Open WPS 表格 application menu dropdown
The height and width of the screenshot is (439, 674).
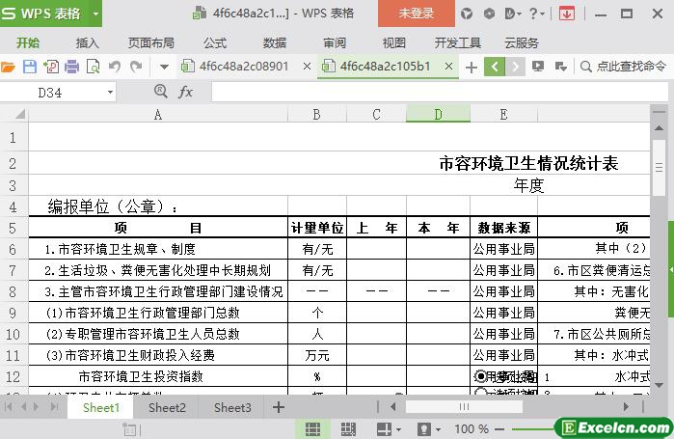click(x=95, y=14)
